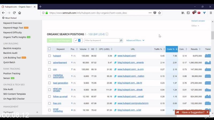Open Position Tracking in sidebar
The width and height of the screenshot is (214, 120).
coord(12,74)
